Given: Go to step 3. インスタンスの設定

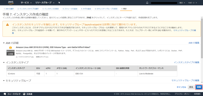Looking at the screenshot, I should tap(50, 9).
